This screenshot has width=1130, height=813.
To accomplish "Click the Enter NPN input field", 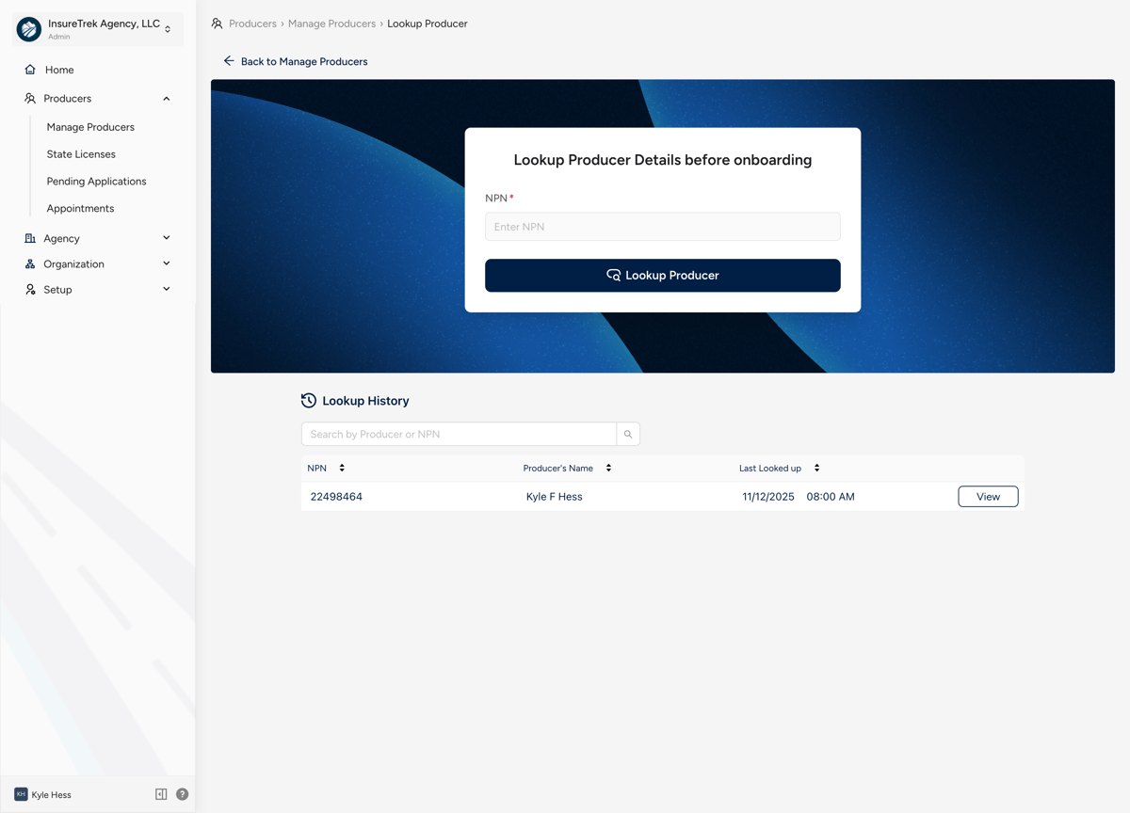I will point(662,226).
